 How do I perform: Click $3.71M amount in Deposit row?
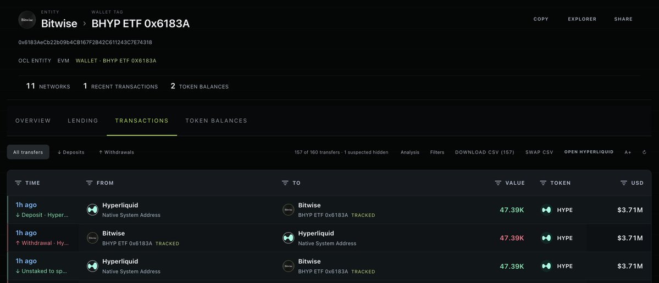(x=630, y=210)
